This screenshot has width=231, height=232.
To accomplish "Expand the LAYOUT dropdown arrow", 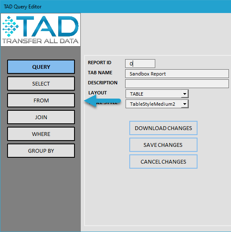I will tap(185, 94).
